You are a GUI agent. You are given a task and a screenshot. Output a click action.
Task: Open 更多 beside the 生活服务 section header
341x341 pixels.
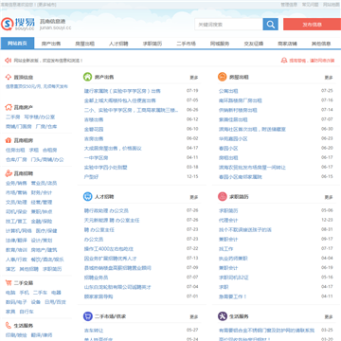329,316
